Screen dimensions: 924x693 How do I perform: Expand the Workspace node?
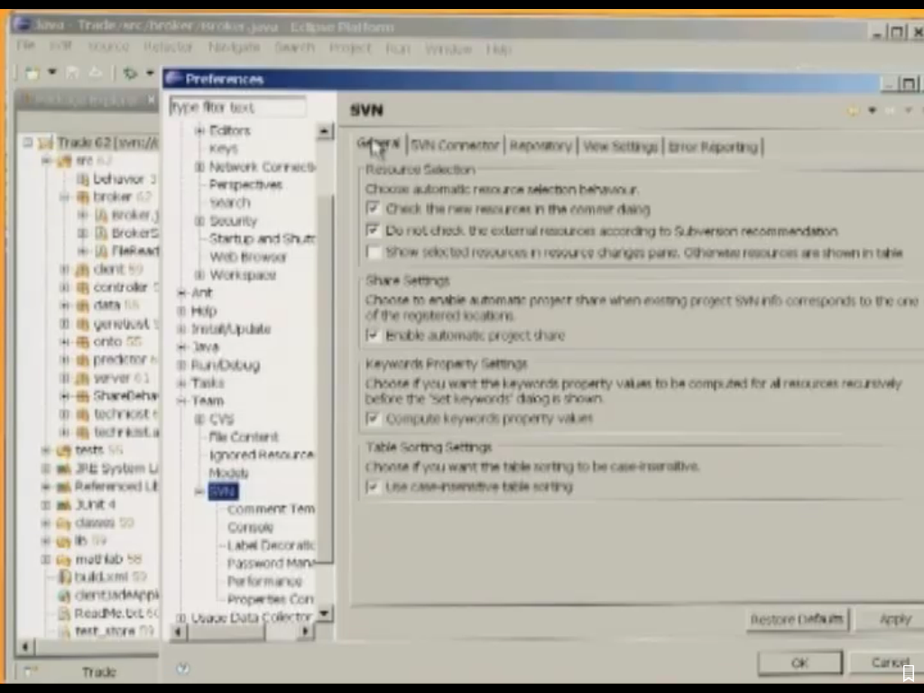click(x=199, y=274)
